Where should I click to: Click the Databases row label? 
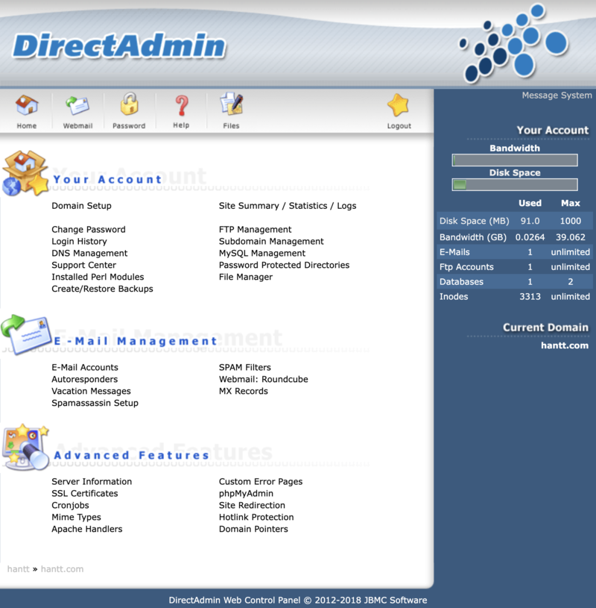461,282
